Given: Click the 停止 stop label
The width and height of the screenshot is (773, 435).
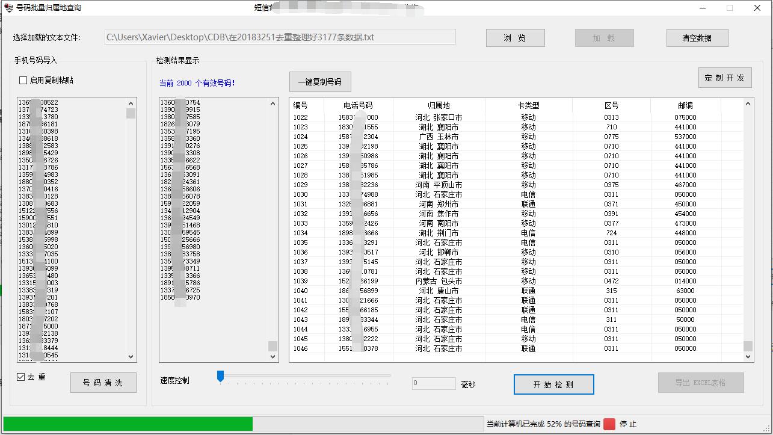Looking at the screenshot, I should 628,424.
